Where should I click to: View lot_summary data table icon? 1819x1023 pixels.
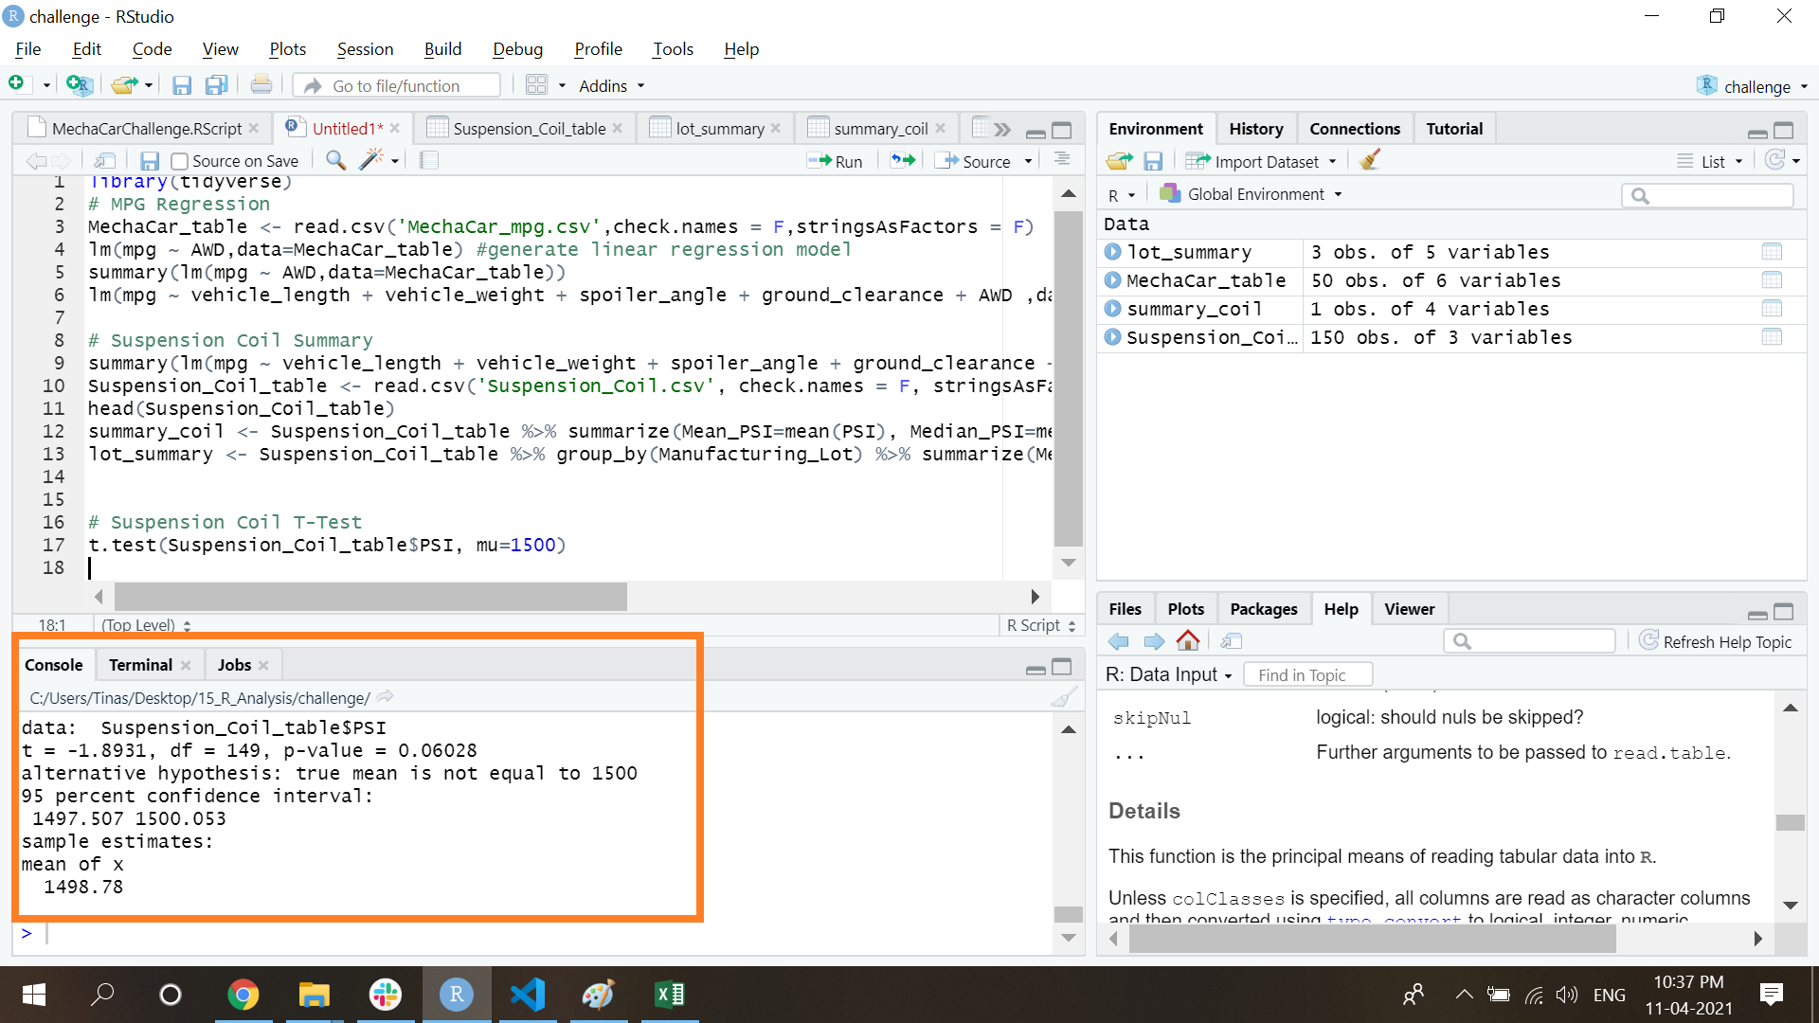tap(1772, 252)
